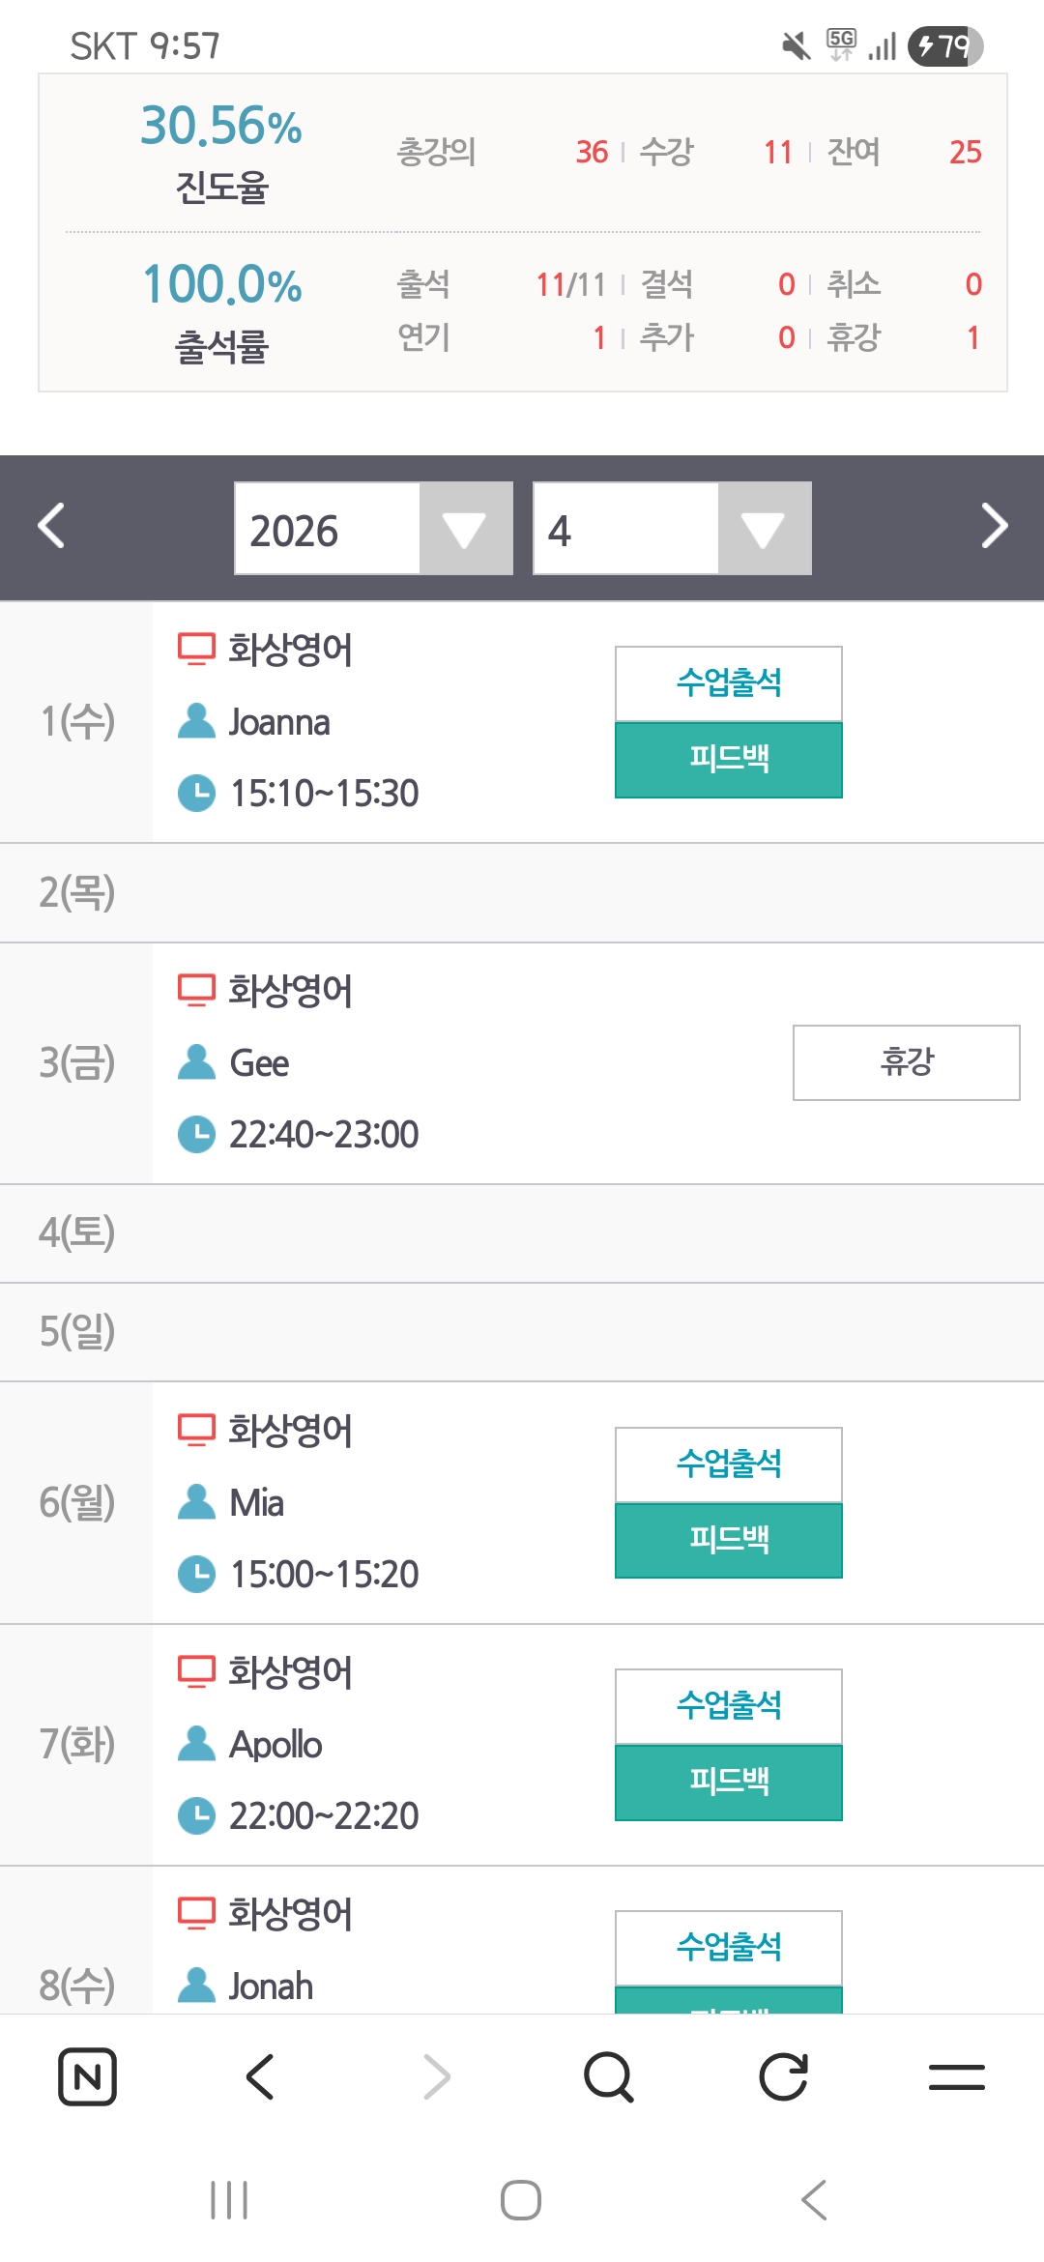Tap the browser forward arrow
1044x2262 pixels.
(436, 2076)
